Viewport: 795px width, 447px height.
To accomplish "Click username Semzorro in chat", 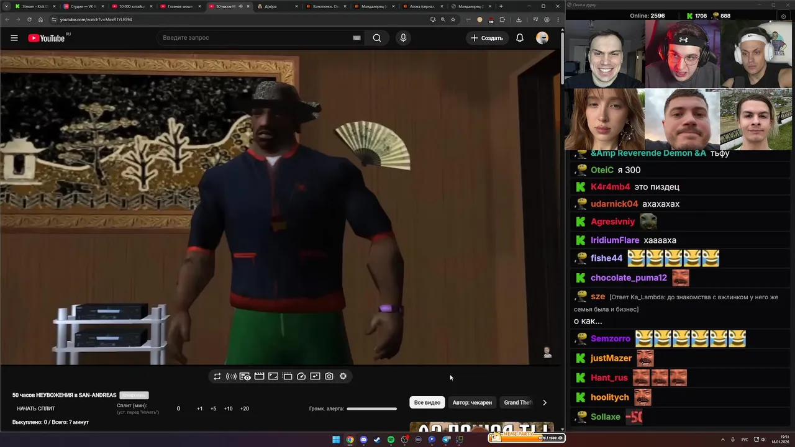I will [611, 339].
